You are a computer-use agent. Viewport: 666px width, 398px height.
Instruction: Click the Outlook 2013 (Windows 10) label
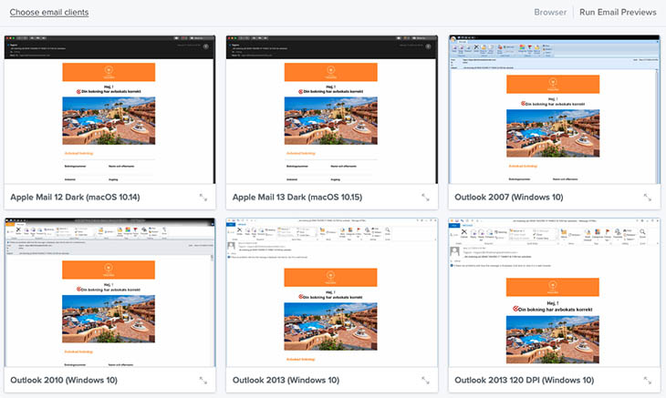point(286,380)
